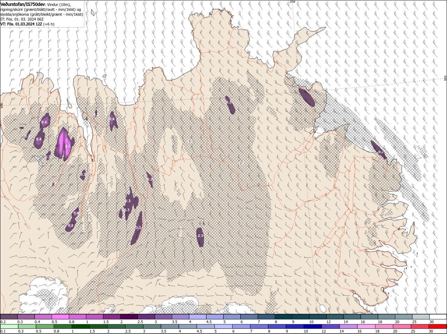Select the navy blue 10–12 swatch in the lower legend
This screenshot has width=447, height=334.
click(313, 326)
